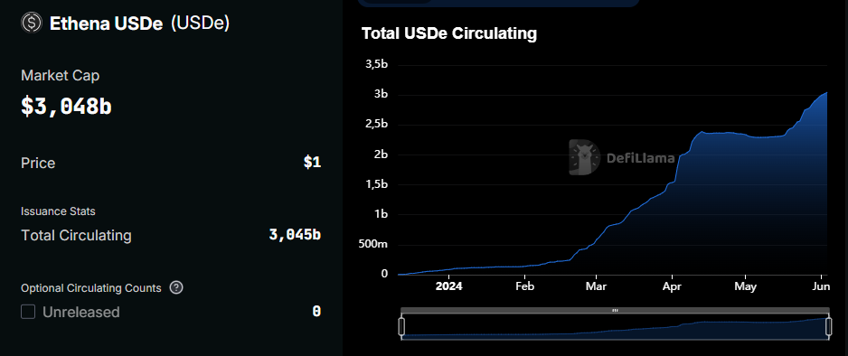This screenshot has height=356, width=848.
Task: Click the USDe dollar coin icon
Action: pos(32,23)
